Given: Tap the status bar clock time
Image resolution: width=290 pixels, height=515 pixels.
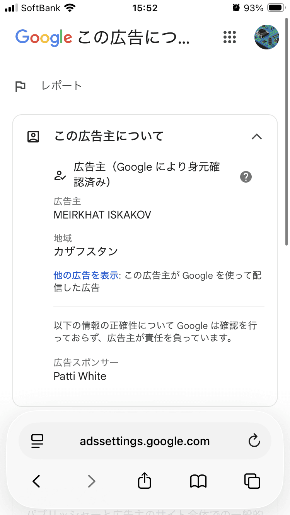Looking at the screenshot, I should 145,8.
